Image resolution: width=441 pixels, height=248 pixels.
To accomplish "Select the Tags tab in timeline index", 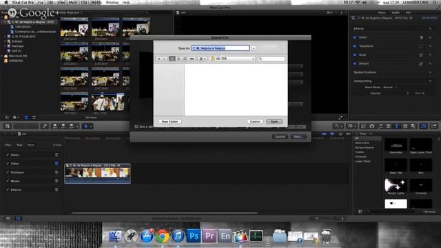I will (x=19, y=145).
